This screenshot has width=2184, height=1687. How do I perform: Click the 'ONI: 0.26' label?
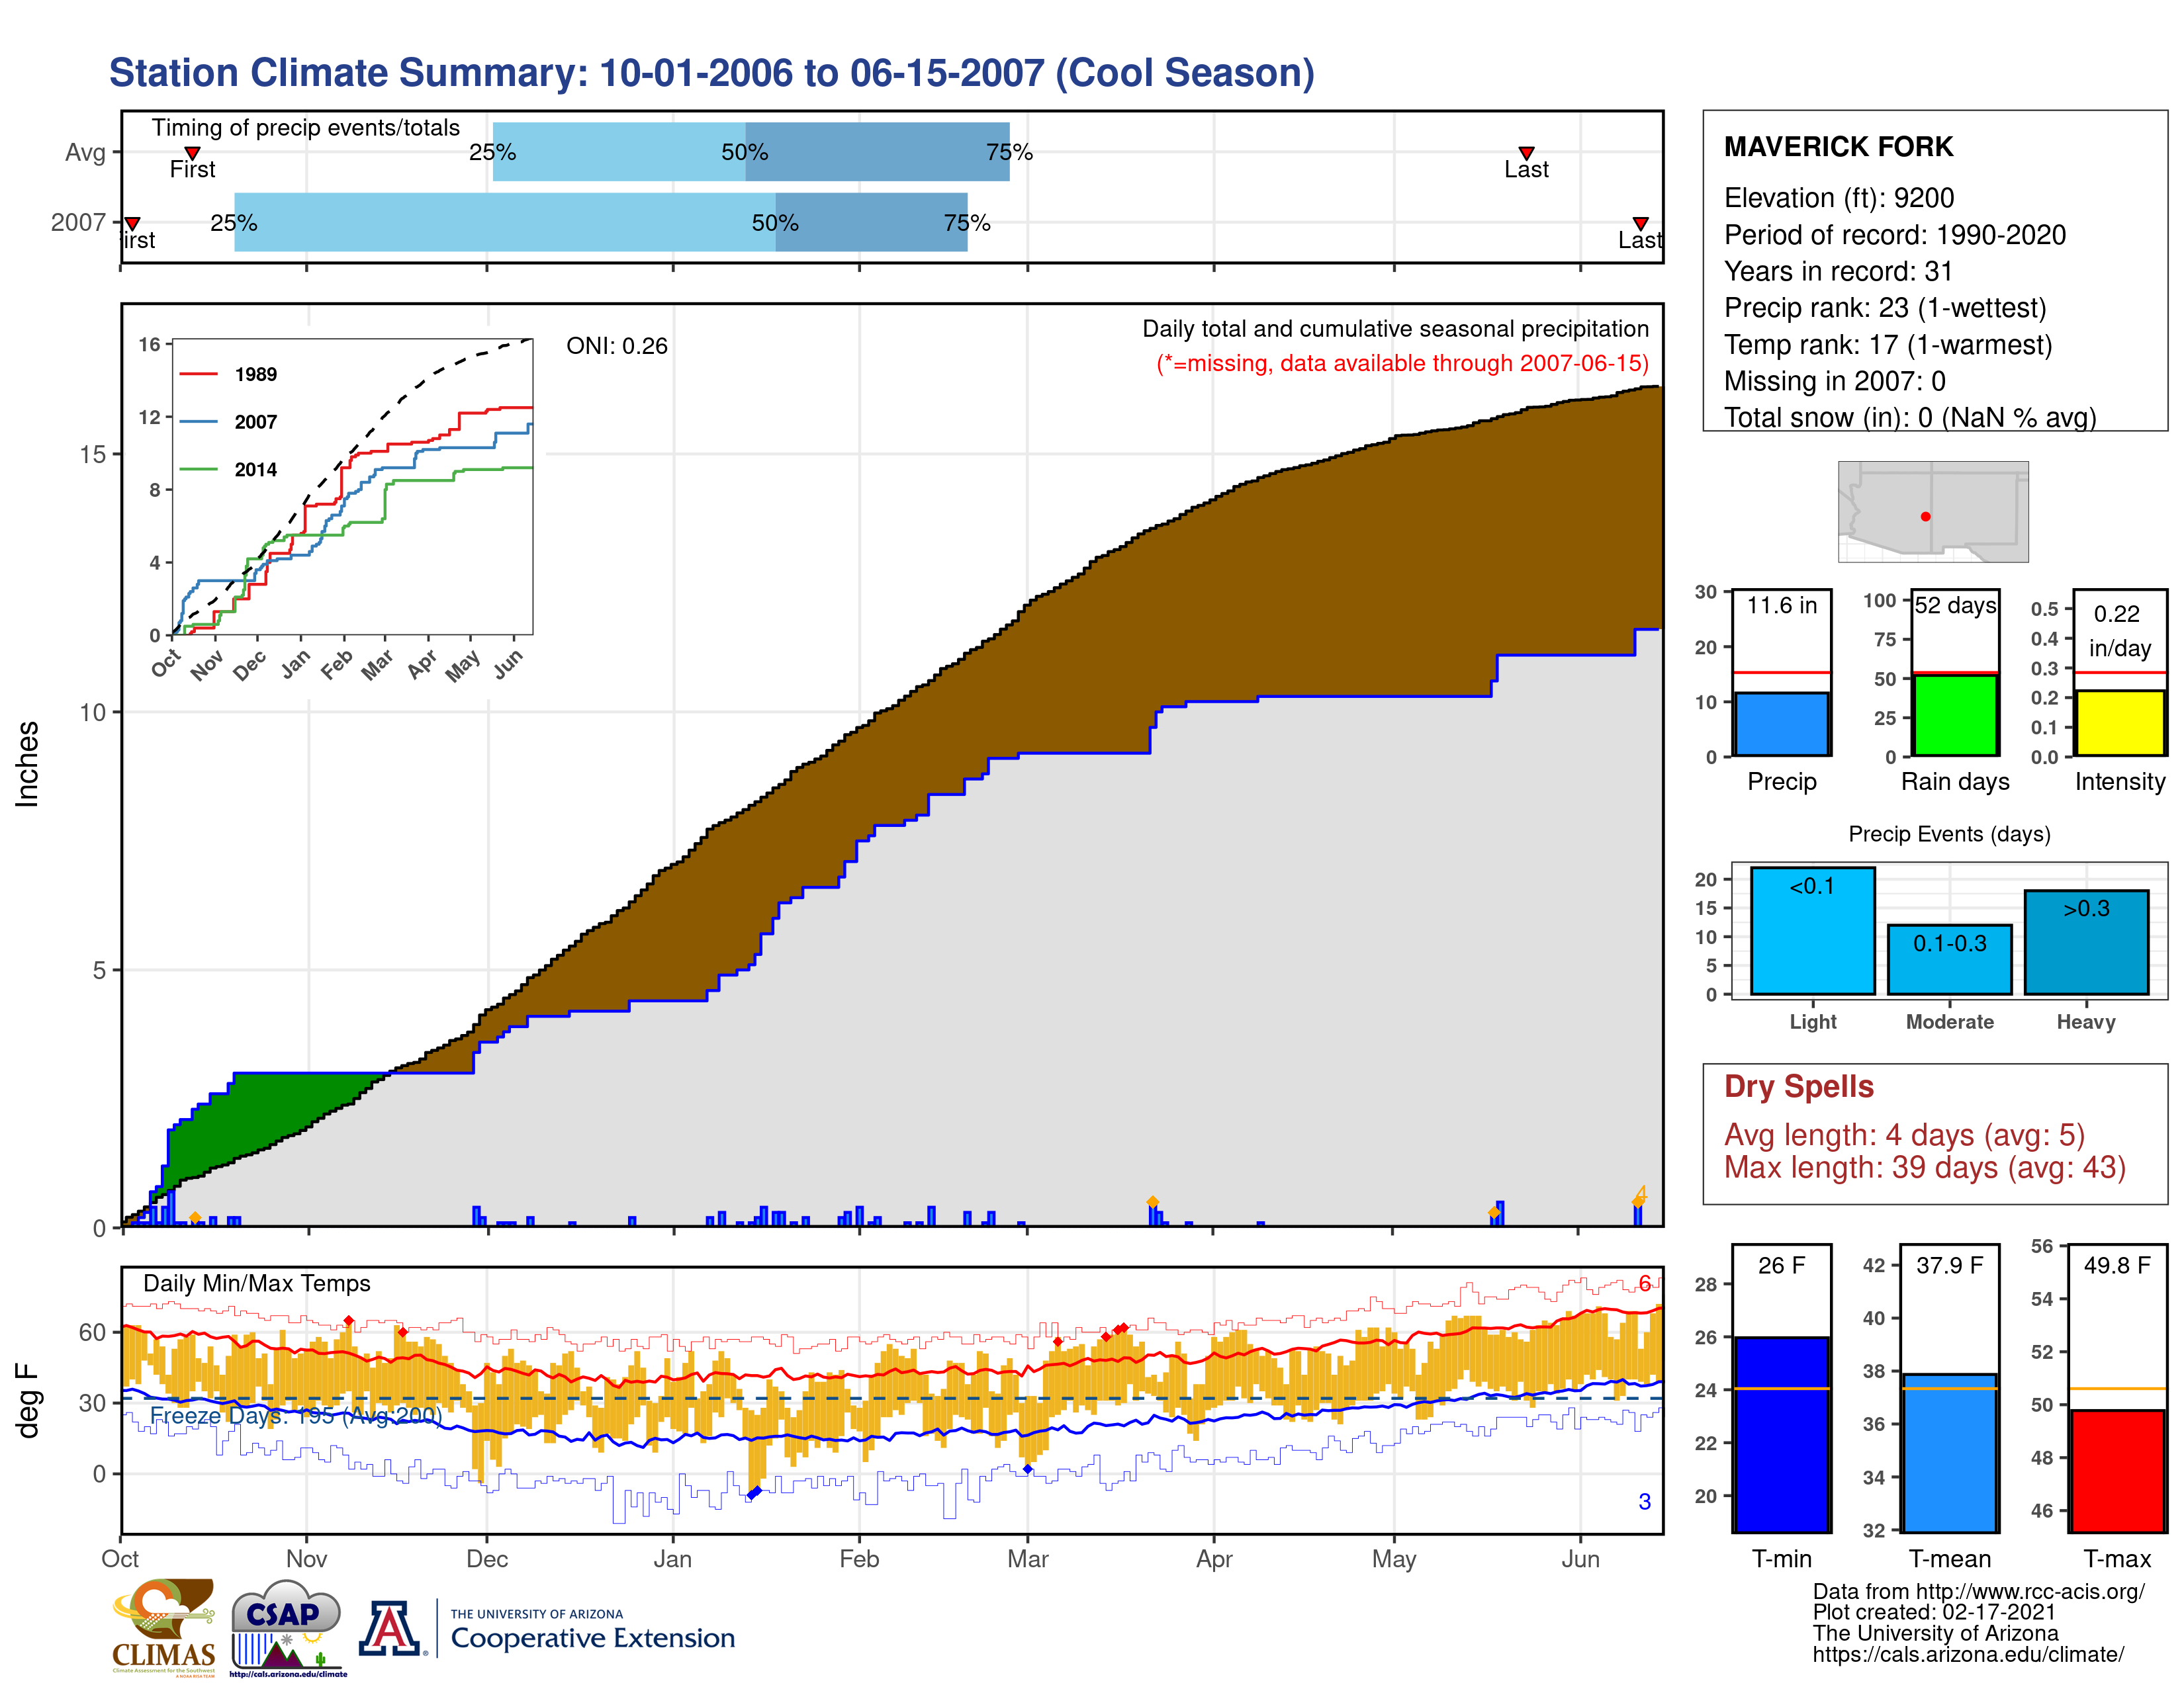click(616, 346)
